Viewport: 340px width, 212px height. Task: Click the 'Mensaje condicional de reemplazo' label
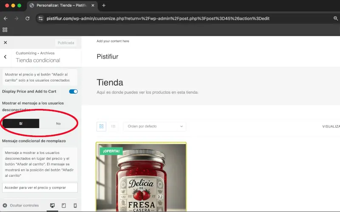[34, 141]
